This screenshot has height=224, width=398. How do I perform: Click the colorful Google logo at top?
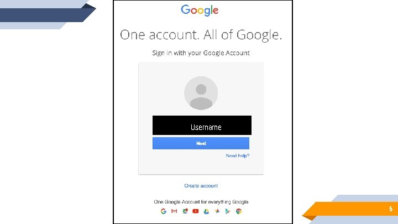(200, 11)
